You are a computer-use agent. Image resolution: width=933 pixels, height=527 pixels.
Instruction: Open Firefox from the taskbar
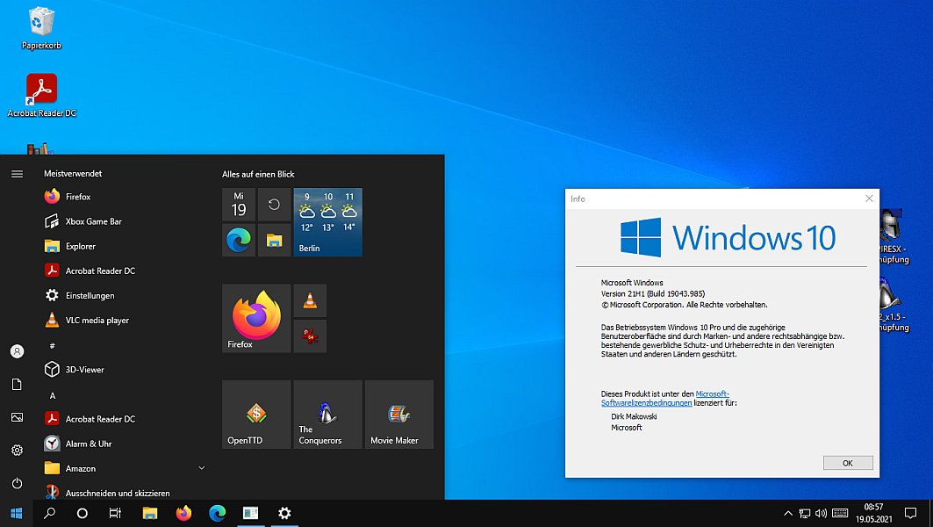pyautogui.click(x=183, y=513)
